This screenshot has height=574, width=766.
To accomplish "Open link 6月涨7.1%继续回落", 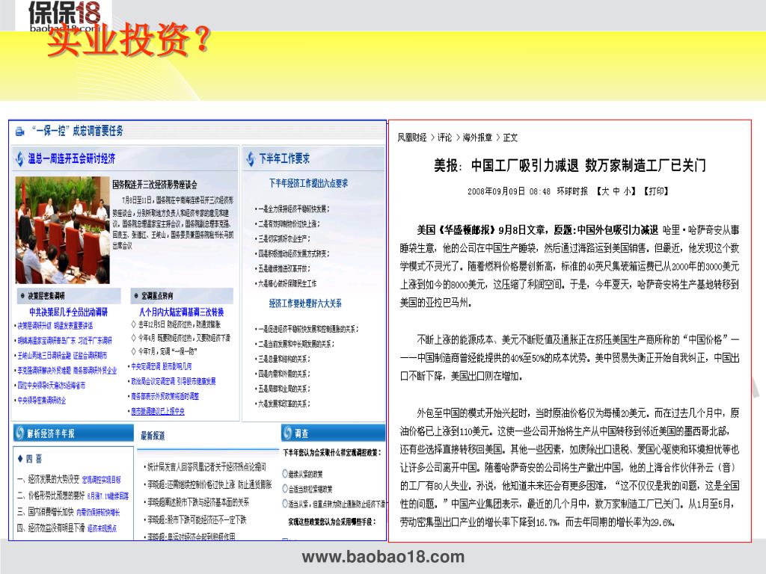I will (x=108, y=496).
